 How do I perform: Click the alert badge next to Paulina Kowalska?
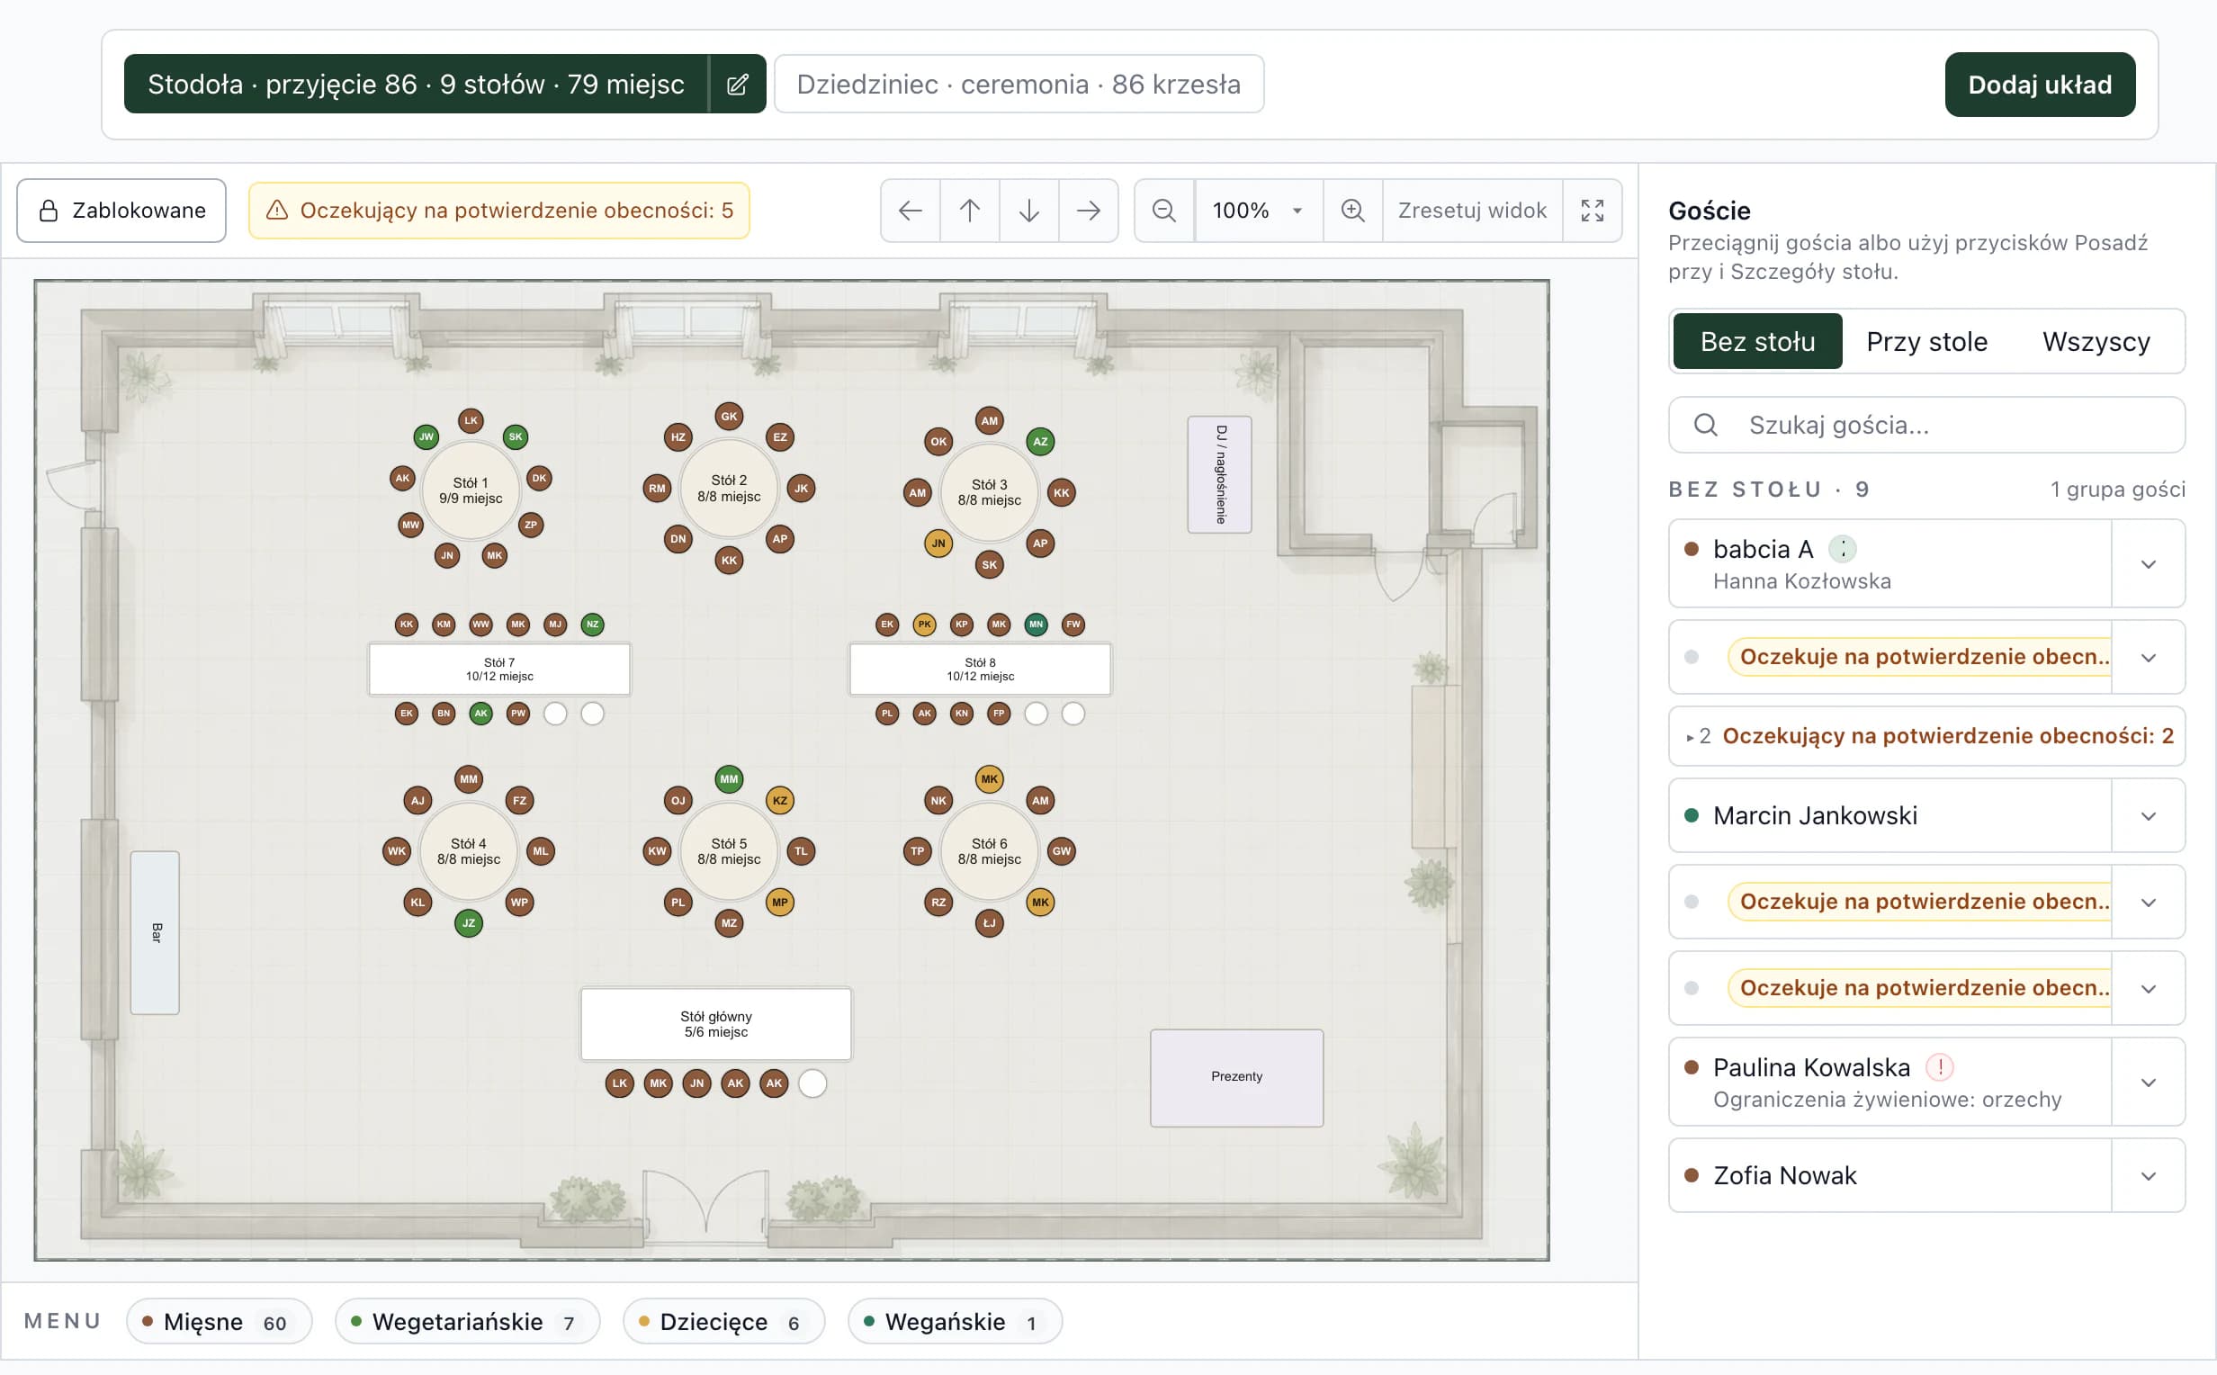point(1940,1066)
